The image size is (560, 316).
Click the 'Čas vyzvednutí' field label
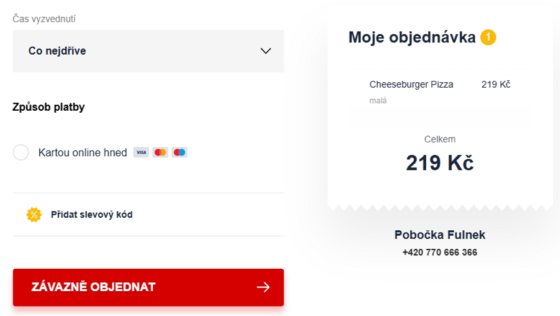44,19
